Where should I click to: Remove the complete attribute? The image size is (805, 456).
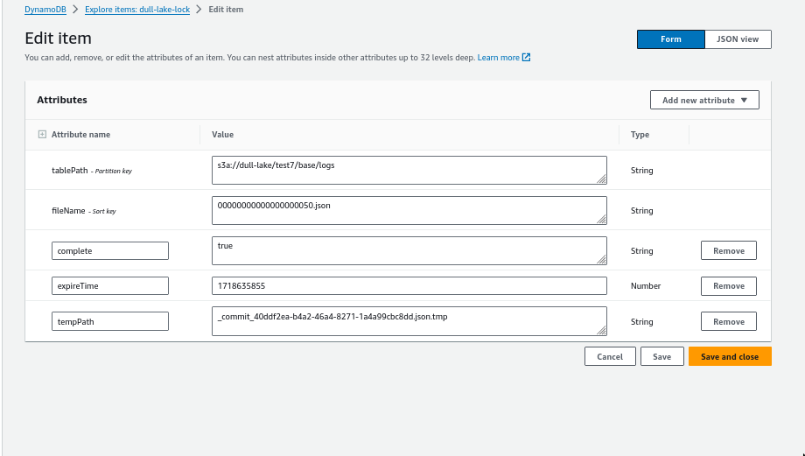point(728,251)
